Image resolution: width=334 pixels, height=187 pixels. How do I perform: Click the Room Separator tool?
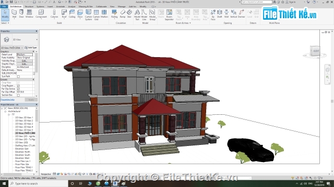point(169,15)
